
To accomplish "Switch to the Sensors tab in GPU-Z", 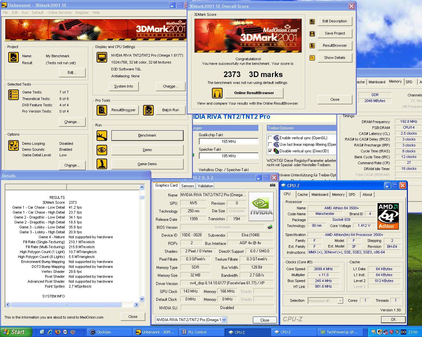I will [188, 186].
